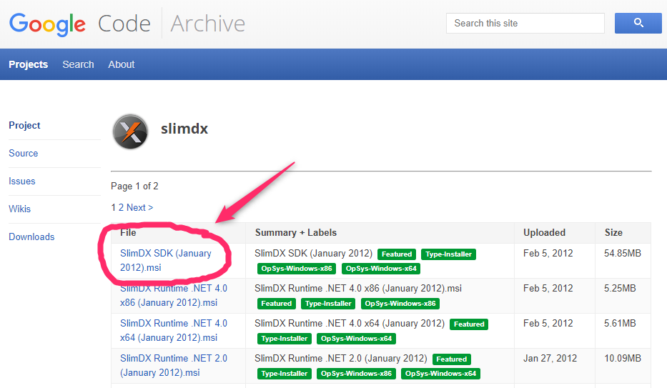Open the Issues sidebar link
The image size is (667, 388).
click(x=22, y=181)
